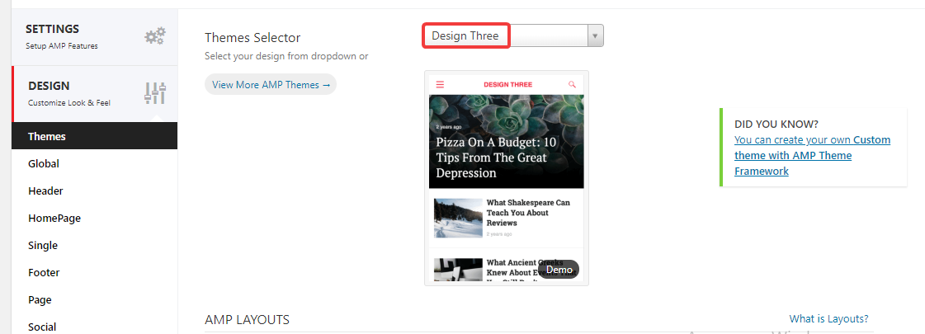This screenshot has width=925, height=334.
Task: Open the Themes Selector dropdown arrow
Action: (595, 35)
